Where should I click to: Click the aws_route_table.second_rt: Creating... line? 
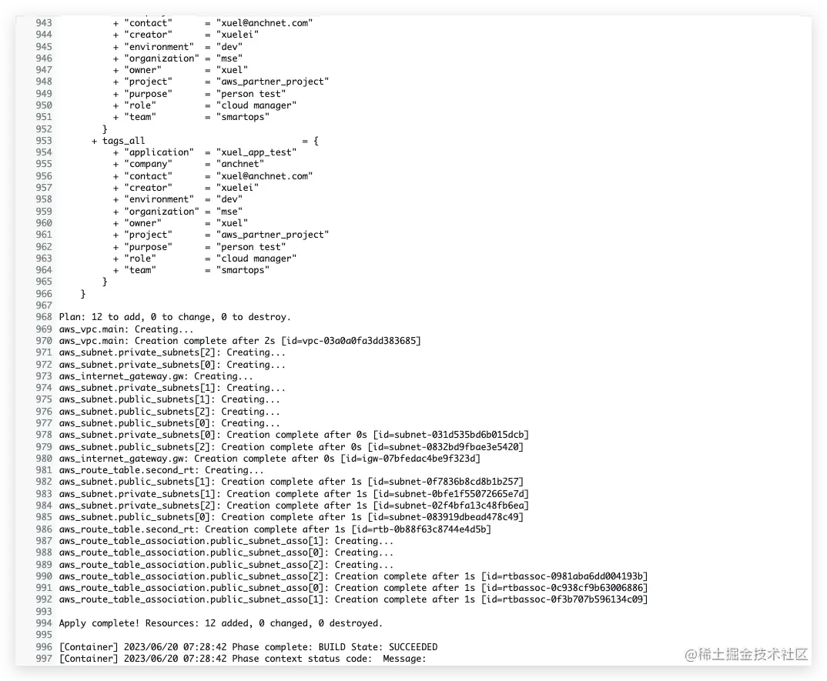[161, 469]
